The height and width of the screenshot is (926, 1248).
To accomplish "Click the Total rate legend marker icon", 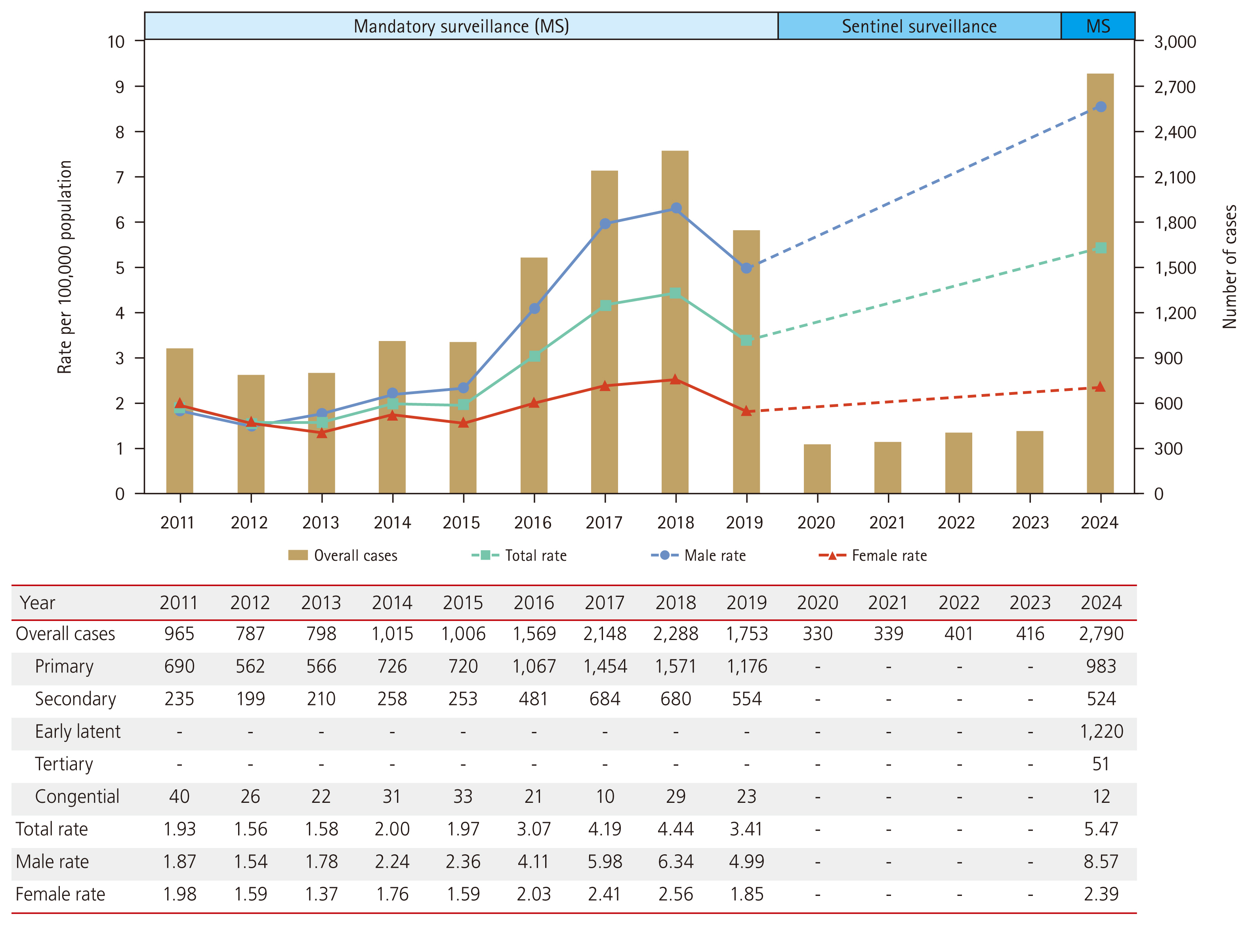I will coord(485,555).
